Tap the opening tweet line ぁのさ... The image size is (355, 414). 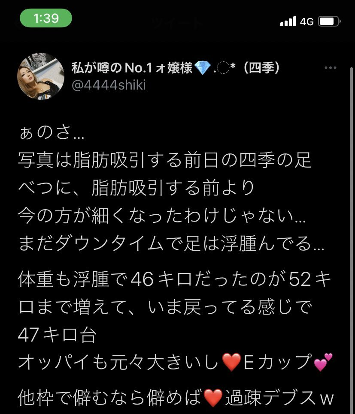coord(52,133)
